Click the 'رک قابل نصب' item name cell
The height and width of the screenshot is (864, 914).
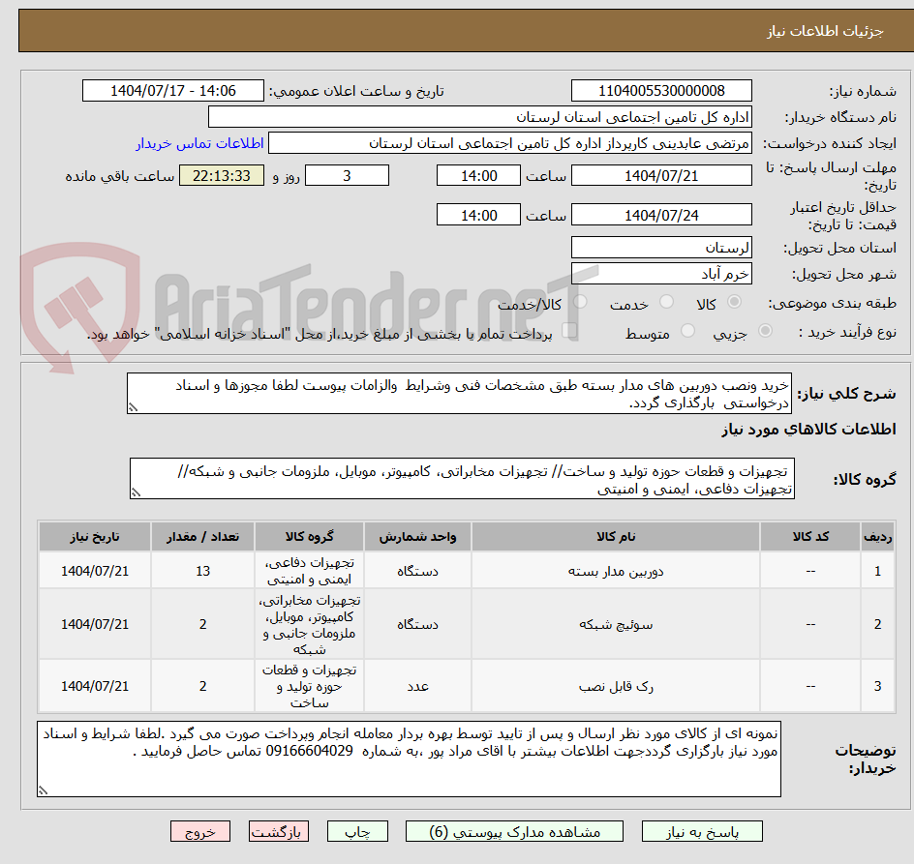click(x=616, y=686)
